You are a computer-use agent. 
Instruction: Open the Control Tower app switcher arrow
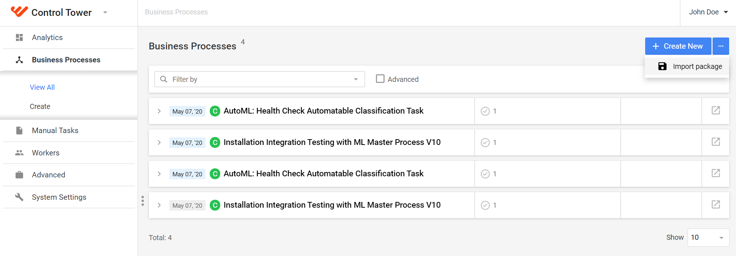105,12
